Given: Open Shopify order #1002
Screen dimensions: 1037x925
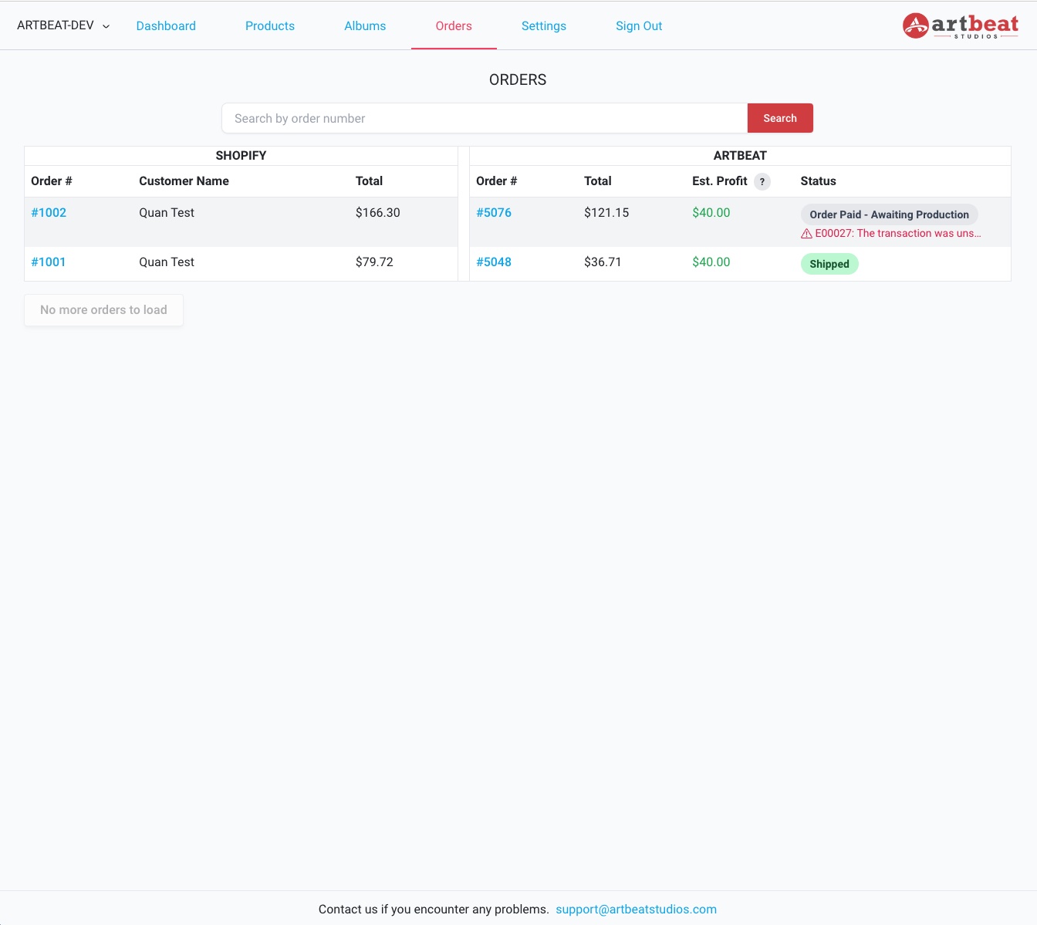Looking at the screenshot, I should tap(49, 213).
